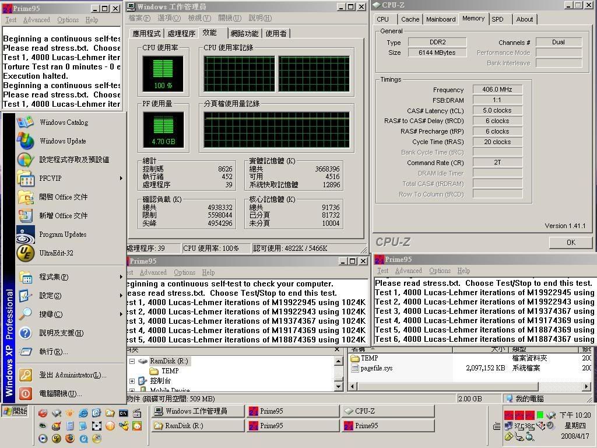The image size is (597, 448).
Task: Click UltraEdit-32 icon in the start menu
Action: (25, 253)
